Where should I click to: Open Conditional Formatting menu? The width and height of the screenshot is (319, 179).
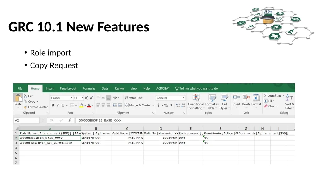[x=196, y=102]
